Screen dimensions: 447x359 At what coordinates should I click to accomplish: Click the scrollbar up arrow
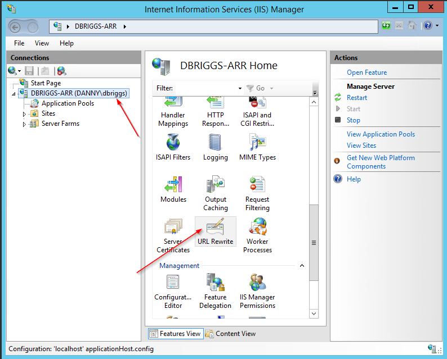click(x=314, y=102)
